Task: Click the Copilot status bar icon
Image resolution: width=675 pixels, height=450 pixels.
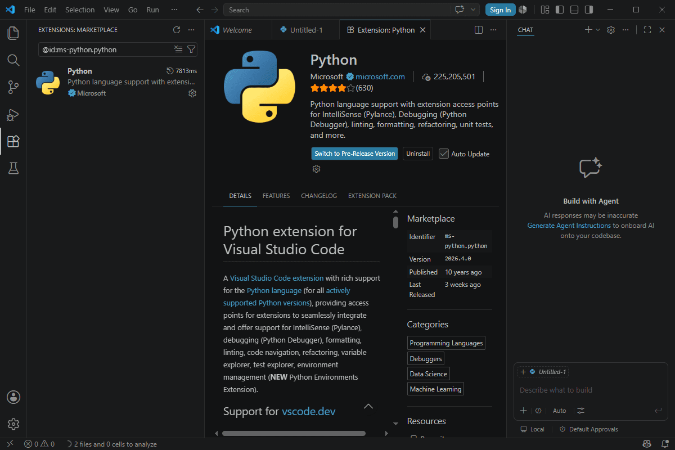Action: (x=647, y=444)
